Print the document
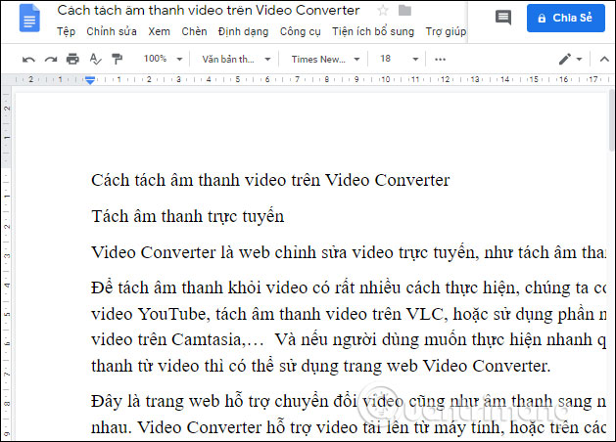The image size is (616, 442). click(x=72, y=59)
